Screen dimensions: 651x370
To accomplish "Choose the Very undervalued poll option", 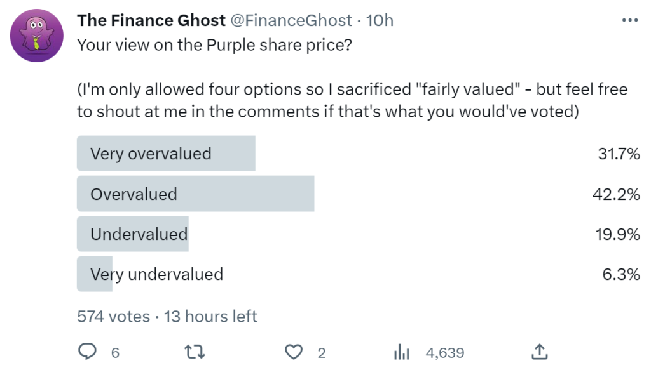I will click(156, 274).
